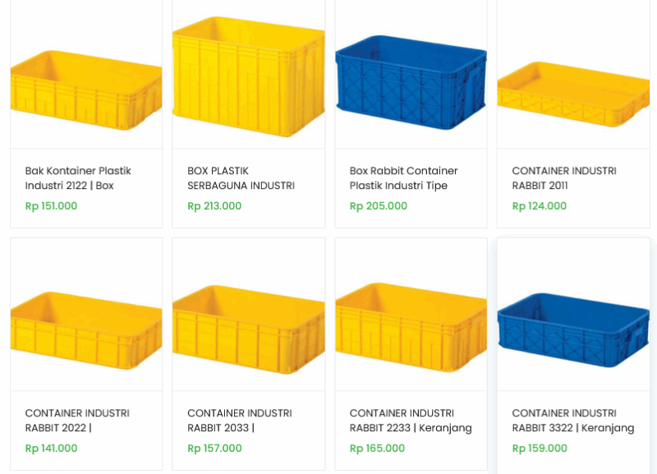Image resolution: width=657 pixels, height=474 pixels.
Task: Select the CONTAINER INDUSTRI RABBIT 2033 title
Action: (240, 421)
